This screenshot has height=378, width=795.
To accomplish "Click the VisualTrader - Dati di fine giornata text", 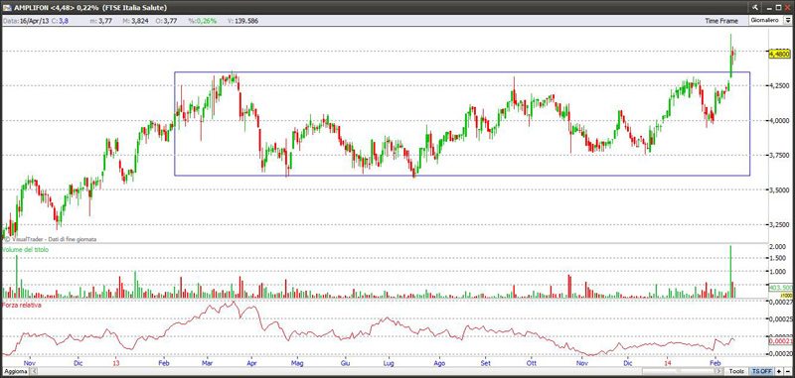I will click(54, 239).
